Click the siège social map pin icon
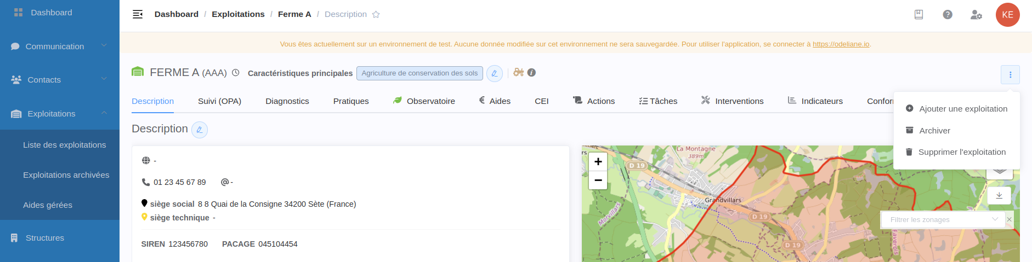 [144, 203]
